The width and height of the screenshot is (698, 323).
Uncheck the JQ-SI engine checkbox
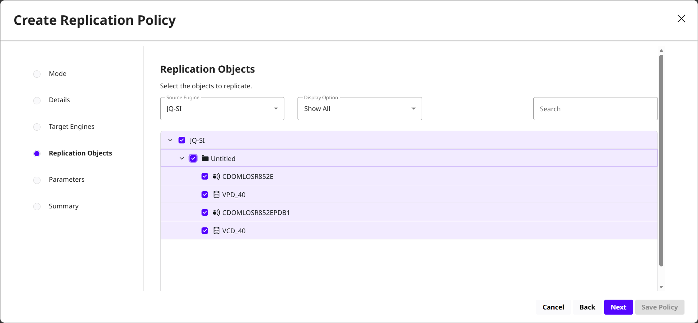(x=182, y=140)
